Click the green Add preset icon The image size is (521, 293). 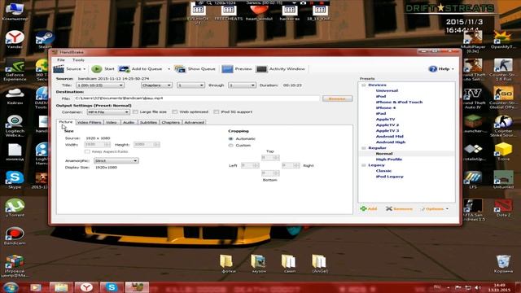(x=363, y=208)
